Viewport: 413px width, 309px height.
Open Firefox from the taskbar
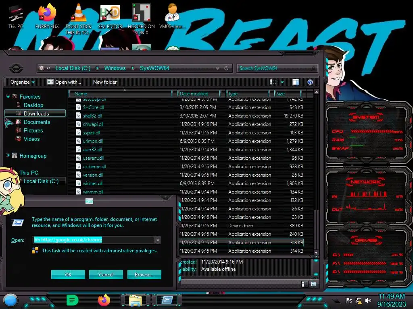(x=104, y=300)
